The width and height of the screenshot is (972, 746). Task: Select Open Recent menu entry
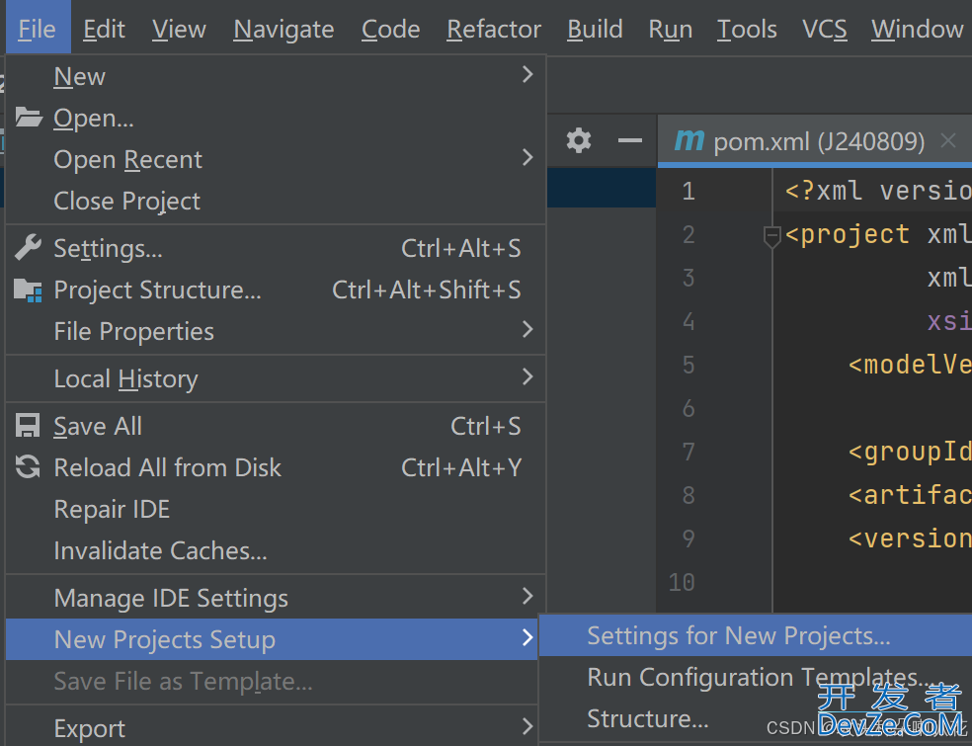point(276,159)
